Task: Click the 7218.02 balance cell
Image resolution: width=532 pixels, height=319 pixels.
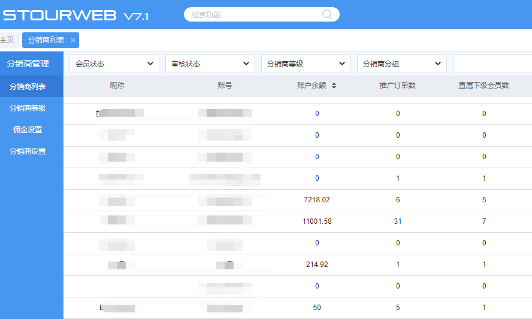Action: click(x=317, y=200)
